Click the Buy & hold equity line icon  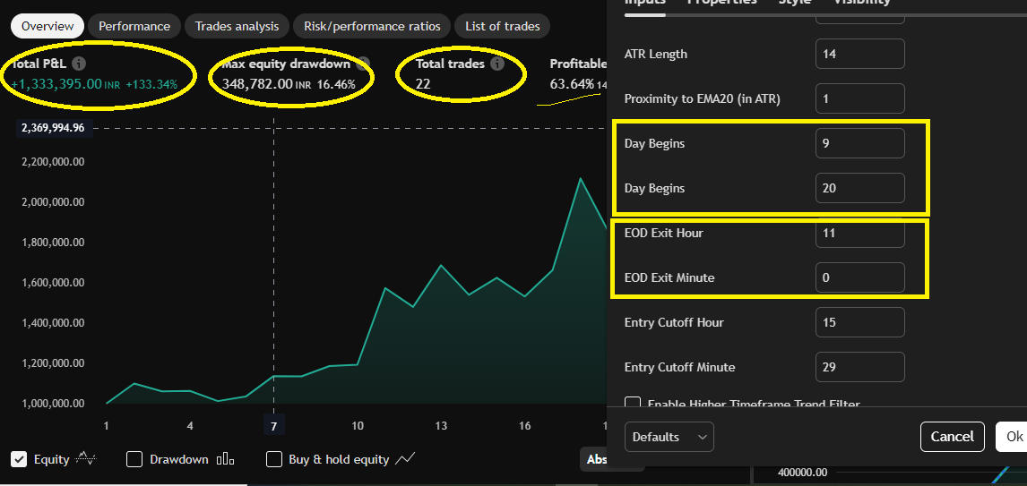tap(405, 459)
